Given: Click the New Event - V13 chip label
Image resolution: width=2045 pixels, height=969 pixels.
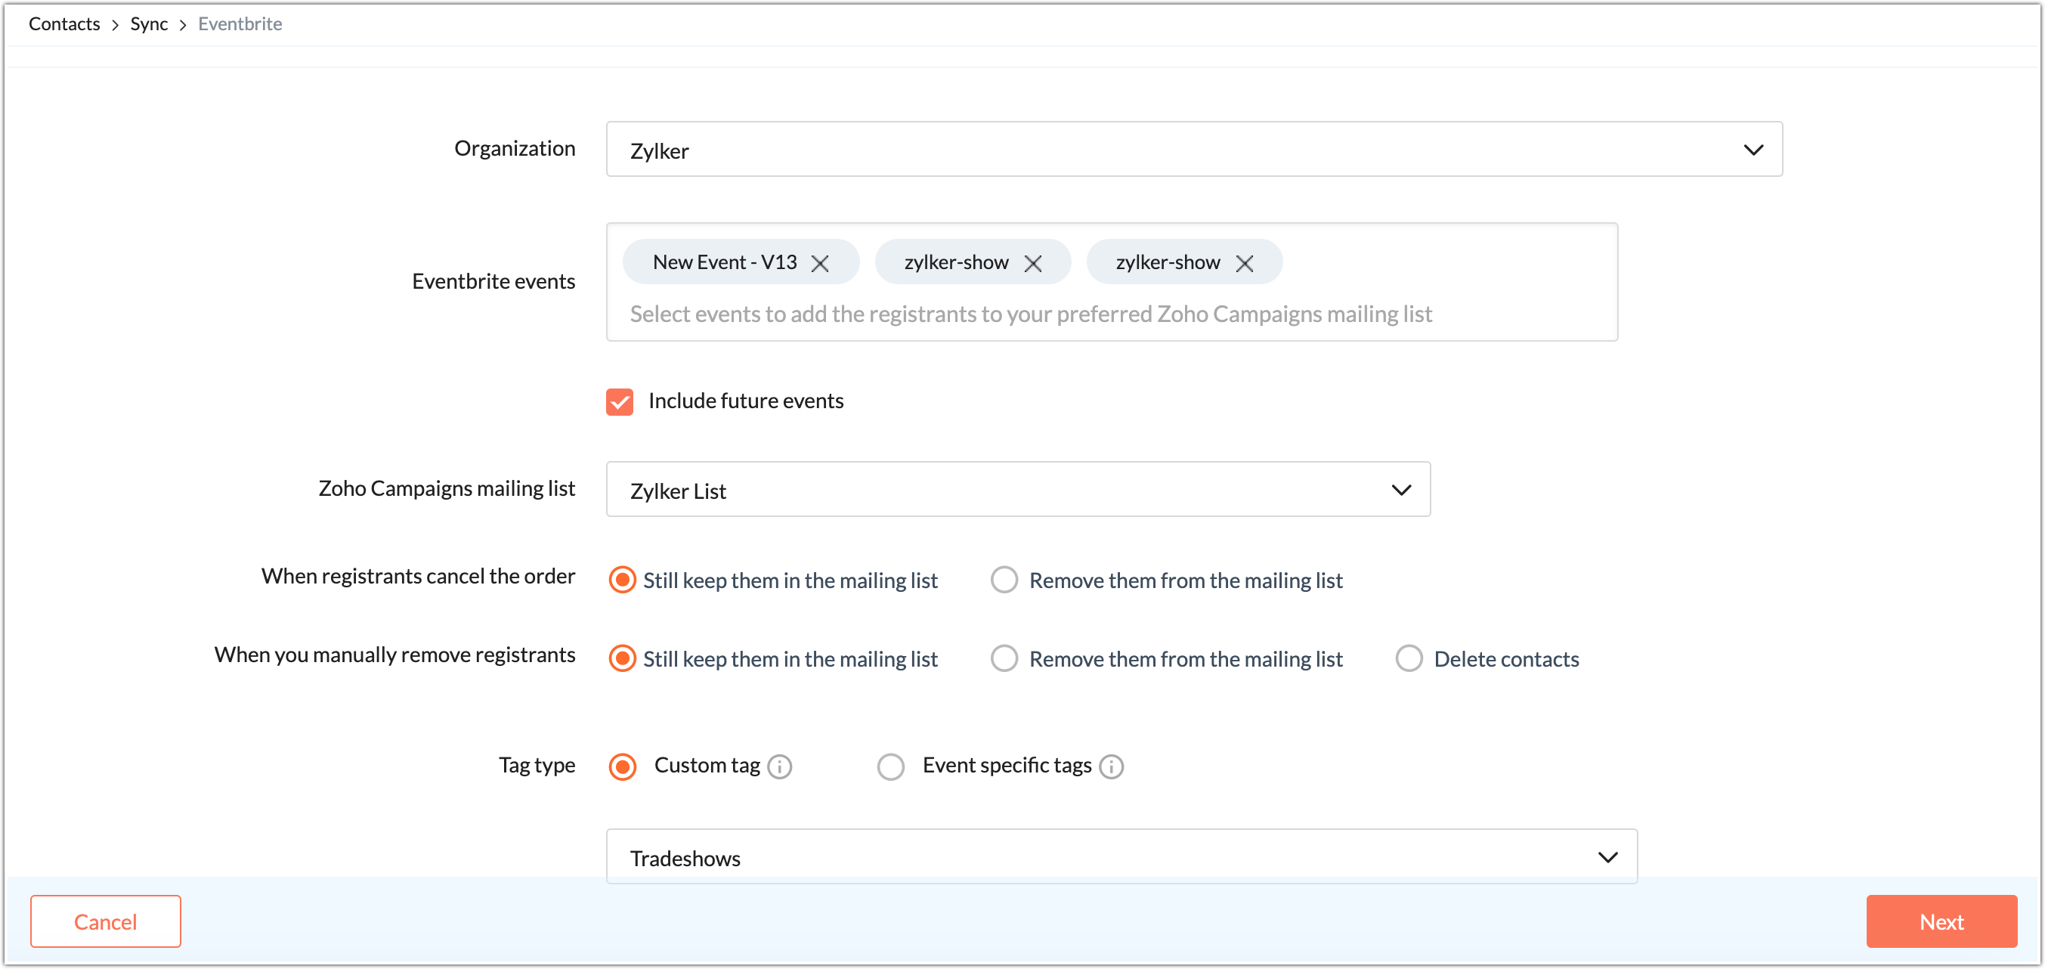Looking at the screenshot, I should [x=725, y=262].
